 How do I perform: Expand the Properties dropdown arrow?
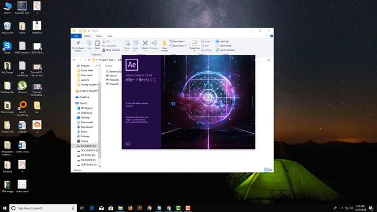pos(194,51)
